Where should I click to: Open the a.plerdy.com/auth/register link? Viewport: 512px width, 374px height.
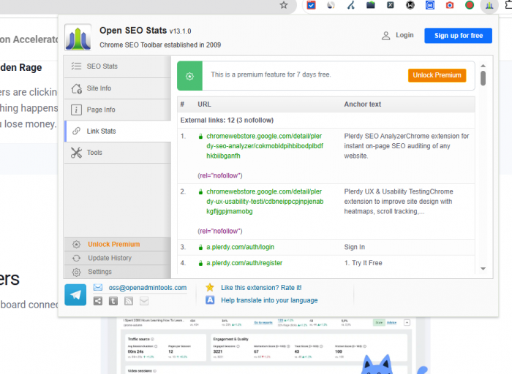point(244,263)
